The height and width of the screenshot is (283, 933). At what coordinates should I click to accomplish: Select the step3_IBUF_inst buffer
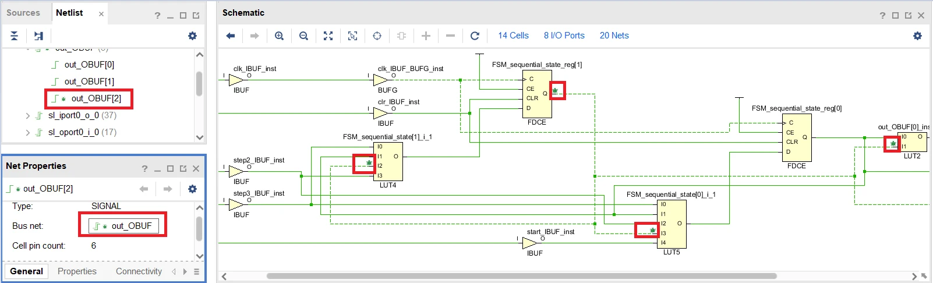pos(236,204)
